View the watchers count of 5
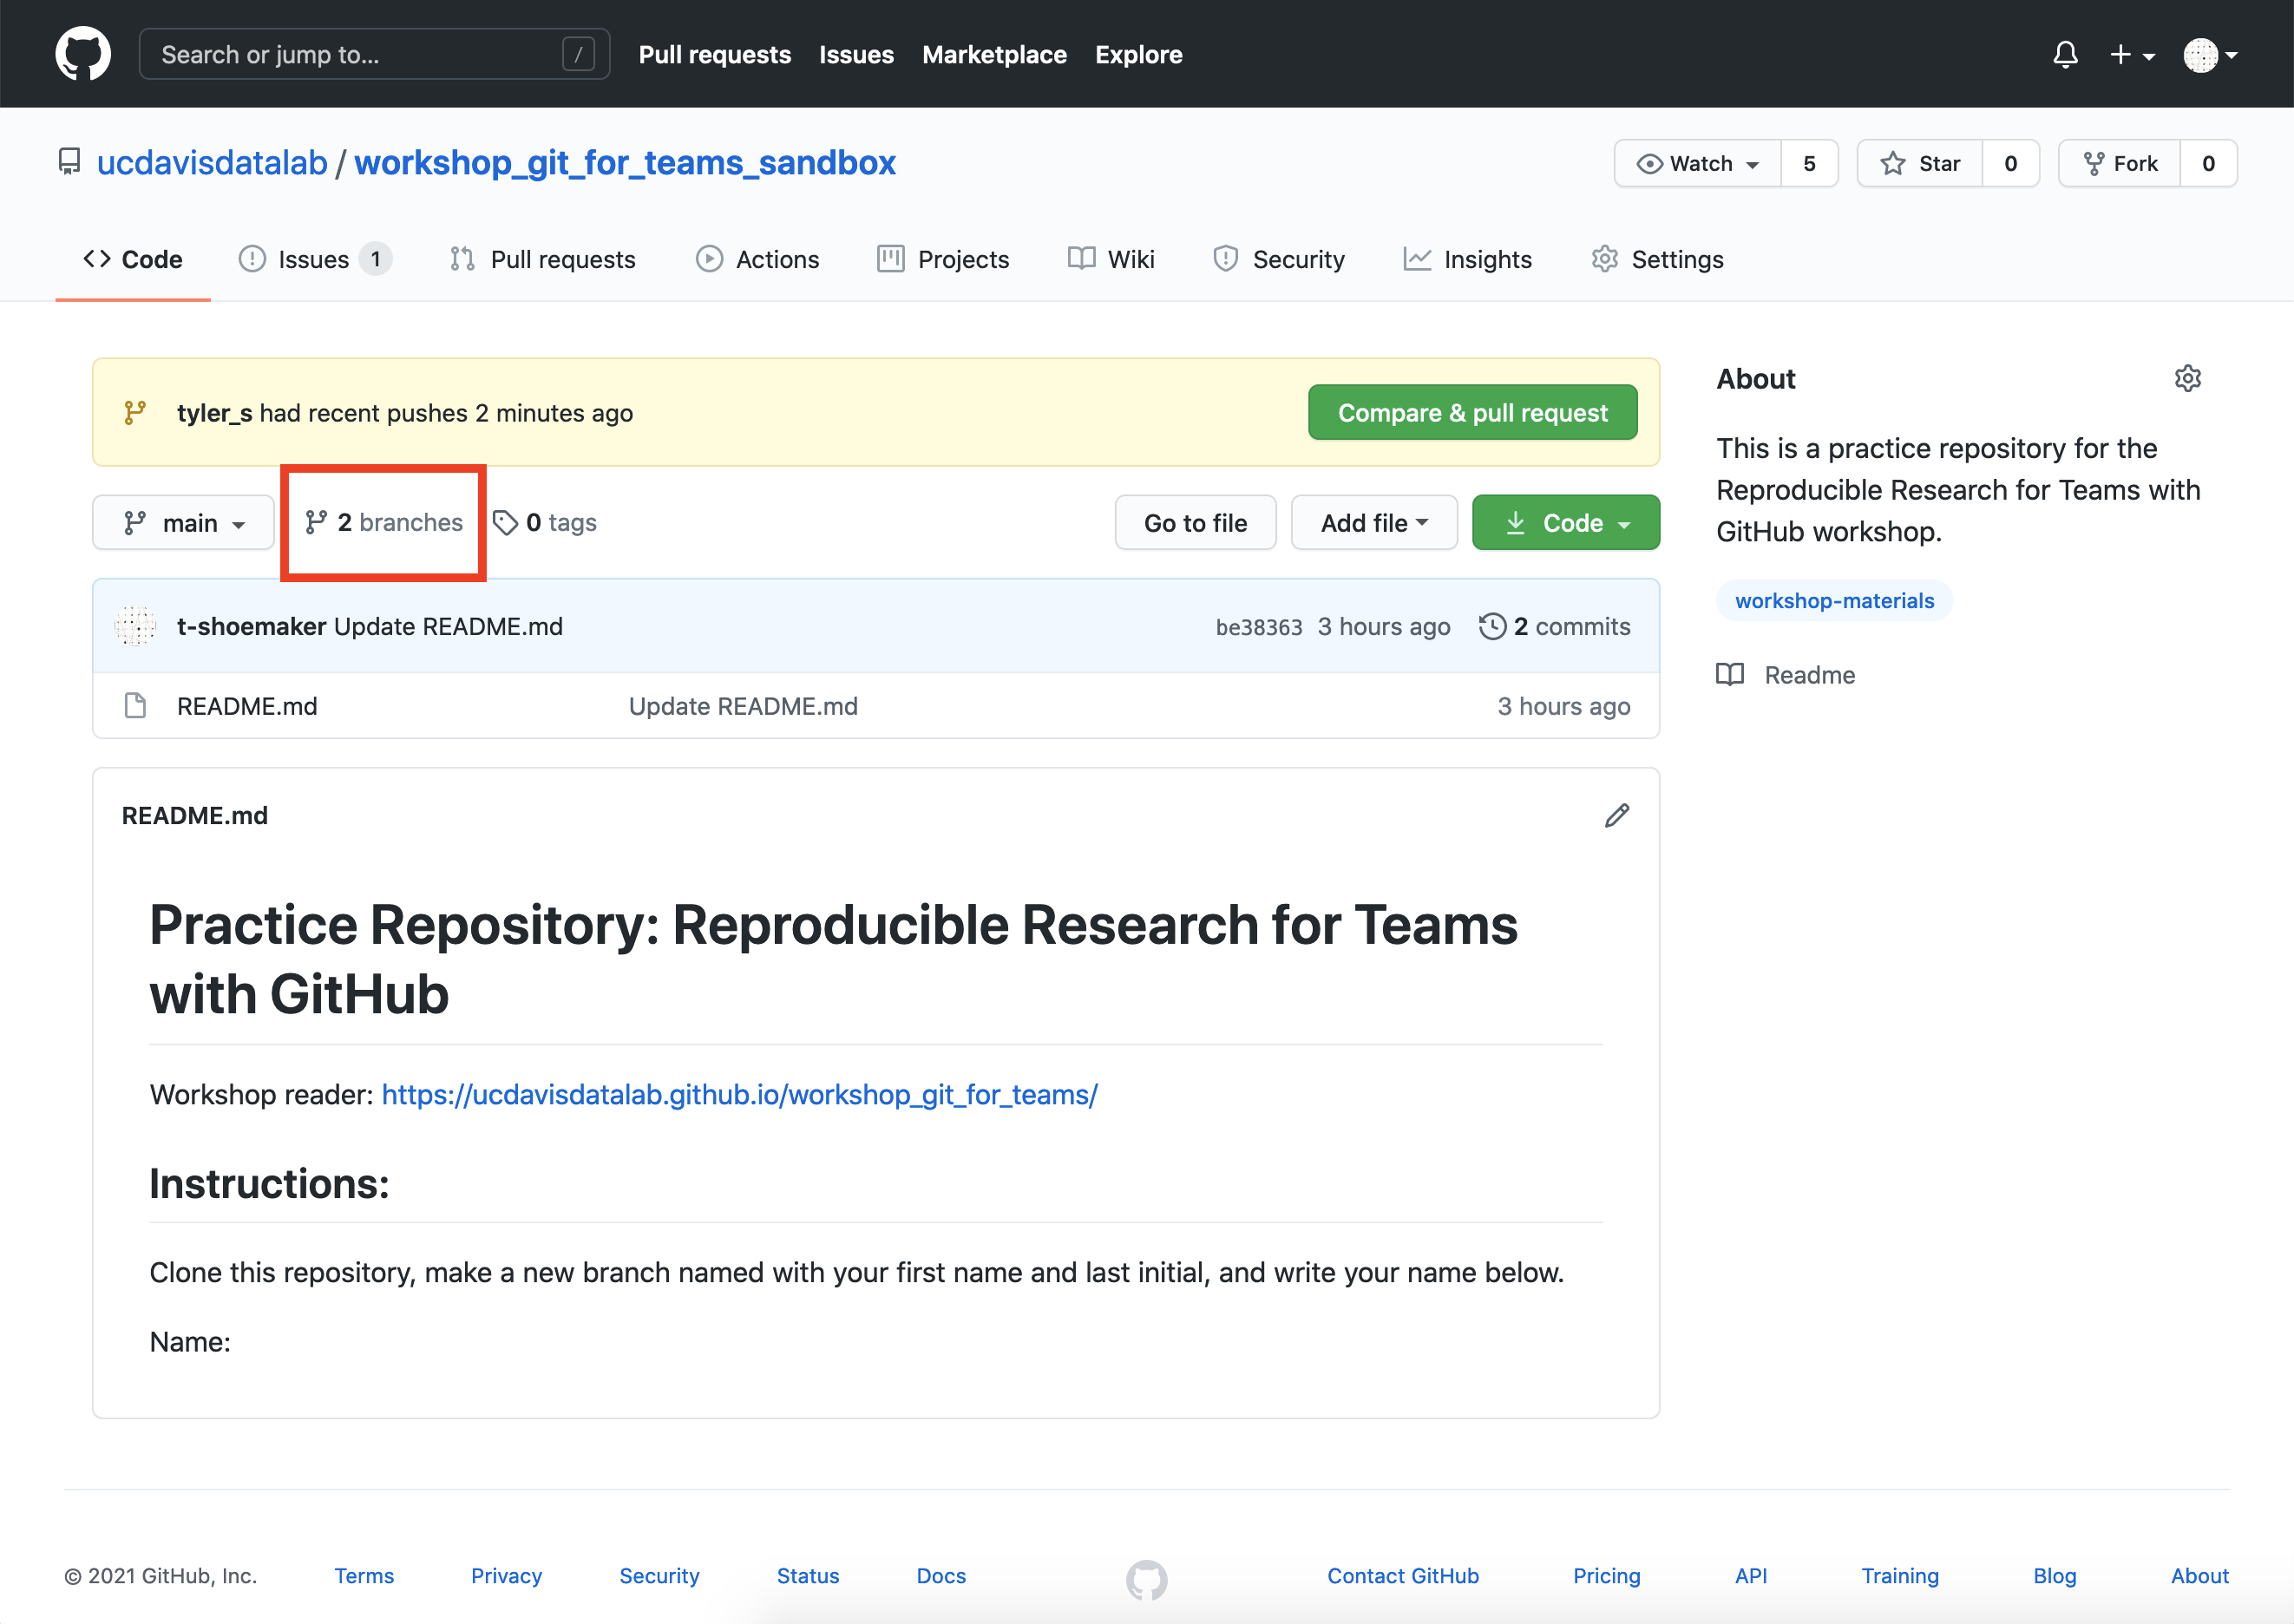 point(1809,163)
